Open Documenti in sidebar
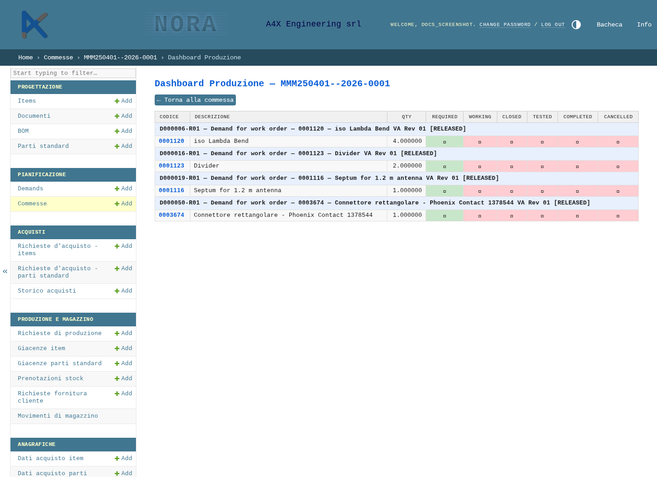The height and width of the screenshot is (477, 657). [x=34, y=116]
